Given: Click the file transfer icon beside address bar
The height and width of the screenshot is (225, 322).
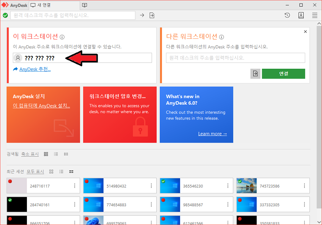Looking at the screenshot, I should tap(152, 15).
